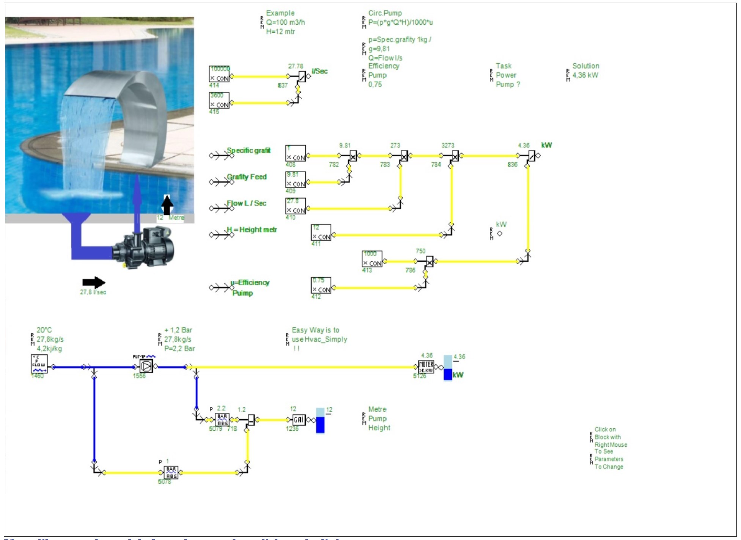Click the 'Easy Way is to use Hvac_Simply' remark
The height and width of the screenshot is (540, 741).
coord(319,339)
